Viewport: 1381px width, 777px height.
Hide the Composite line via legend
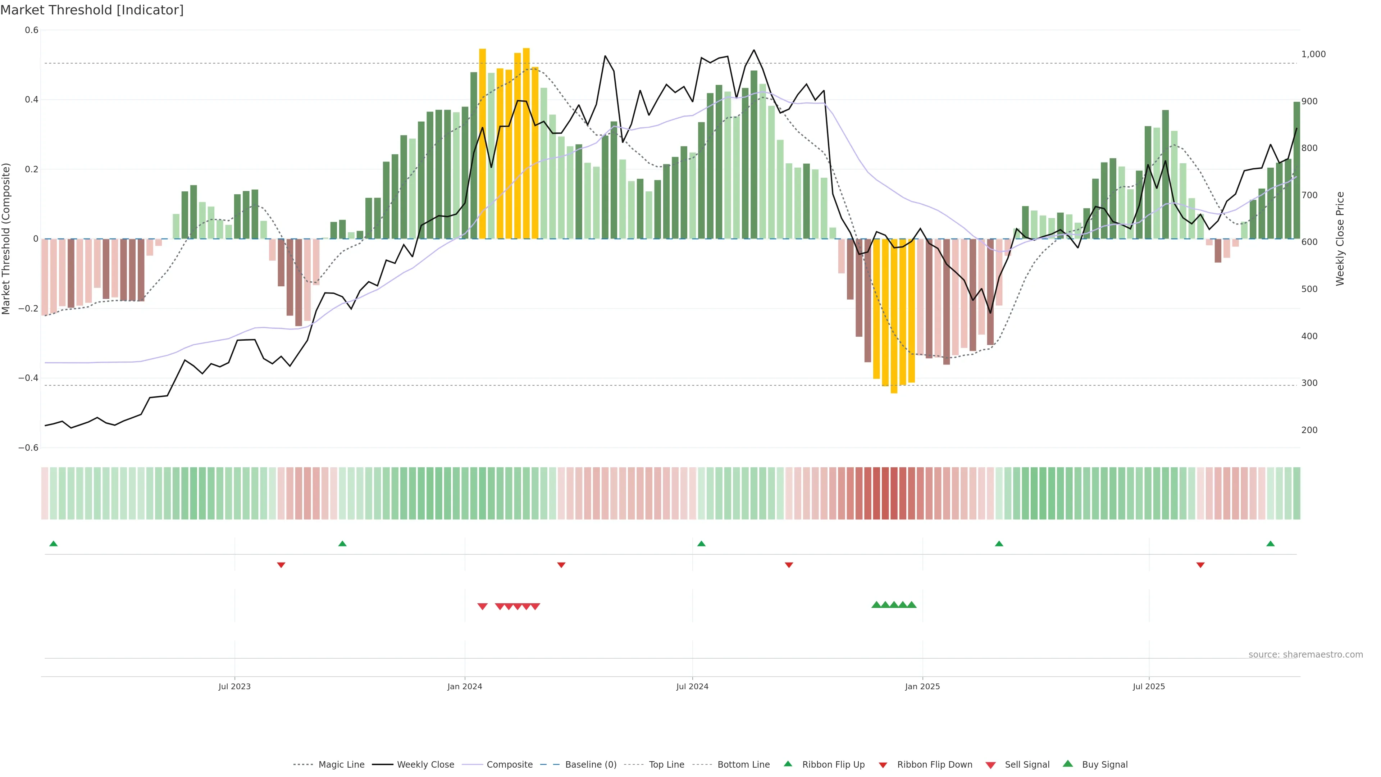(509, 764)
